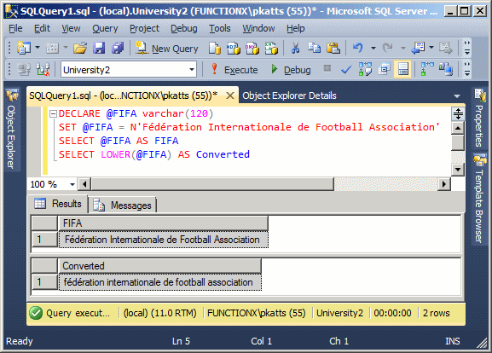
Task: Collapse the DECLARE code block outline
Action: 53,113
